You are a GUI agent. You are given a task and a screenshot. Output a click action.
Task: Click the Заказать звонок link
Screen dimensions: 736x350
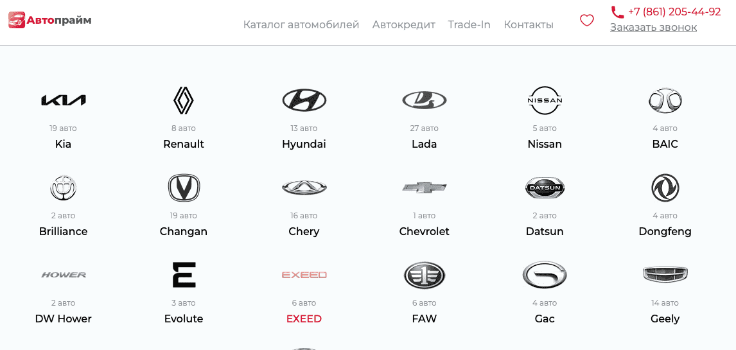653,27
